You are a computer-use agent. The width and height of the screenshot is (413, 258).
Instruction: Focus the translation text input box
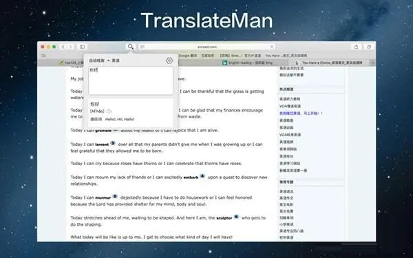[x=131, y=80]
